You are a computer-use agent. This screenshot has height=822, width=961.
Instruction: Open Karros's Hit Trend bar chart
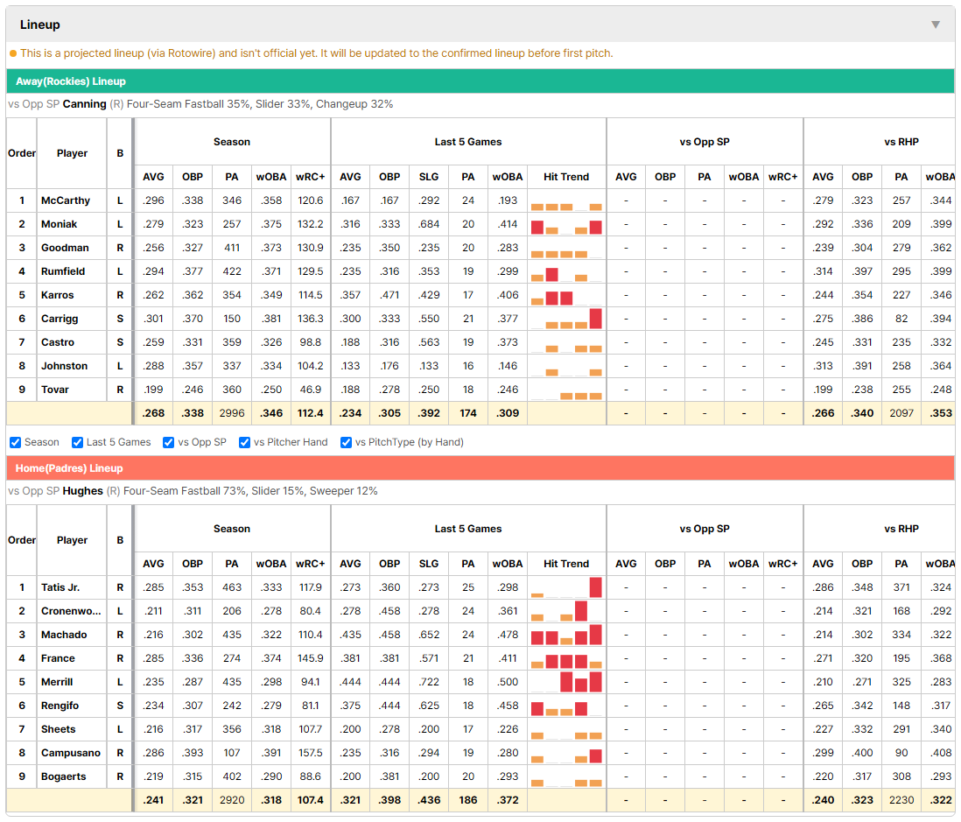[566, 296]
